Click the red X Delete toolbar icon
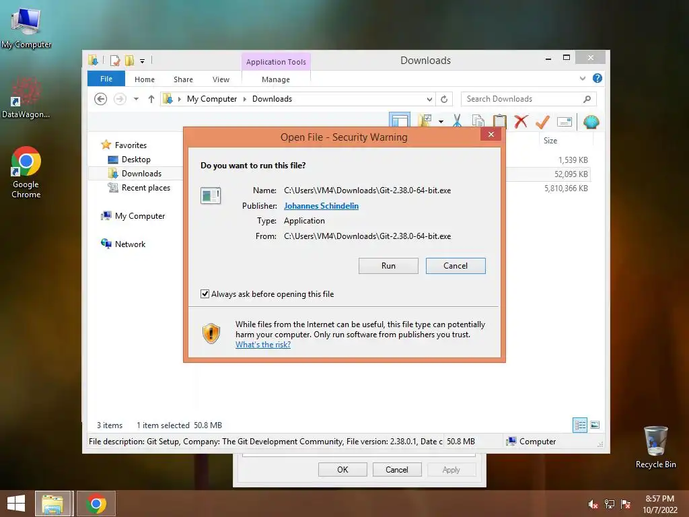Screen dimensions: 689x517 pos(521,121)
